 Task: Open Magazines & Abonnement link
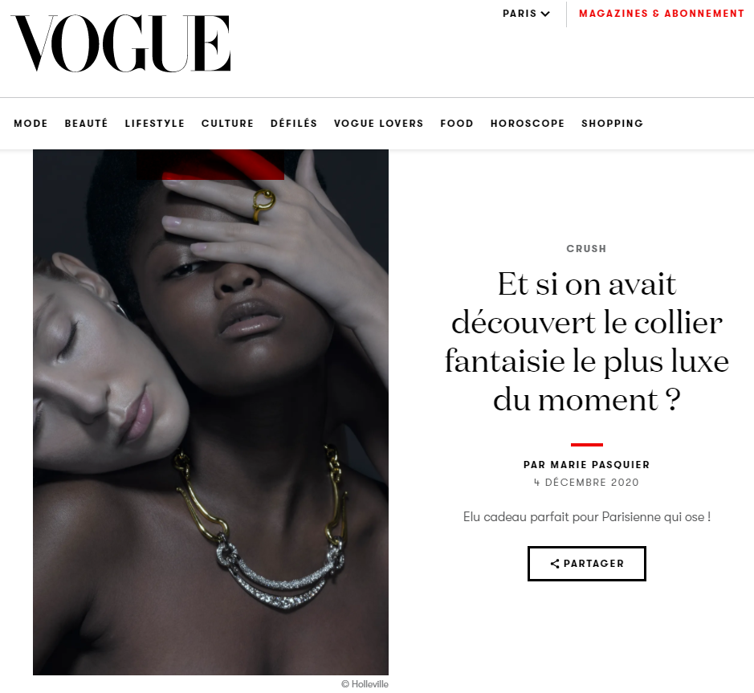pyautogui.click(x=662, y=14)
